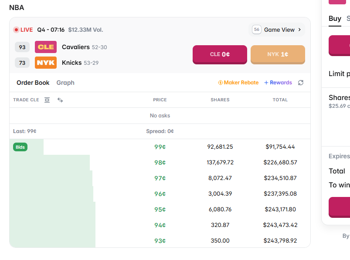The width and height of the screenshot is (350, 260).
Task: Select the 98¢ bid price row
Action: coord(160,163)
